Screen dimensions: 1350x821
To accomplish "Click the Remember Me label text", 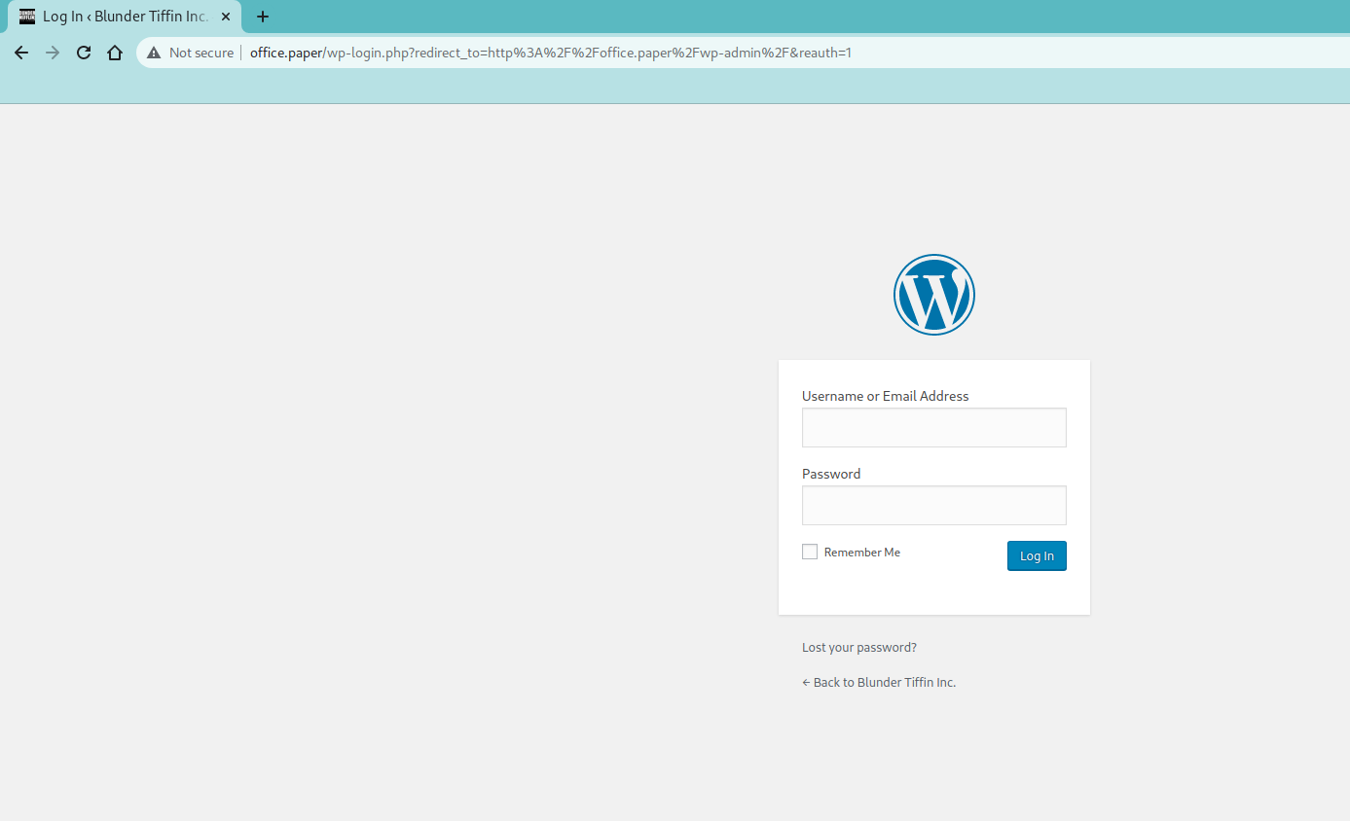I will [862, 552].
